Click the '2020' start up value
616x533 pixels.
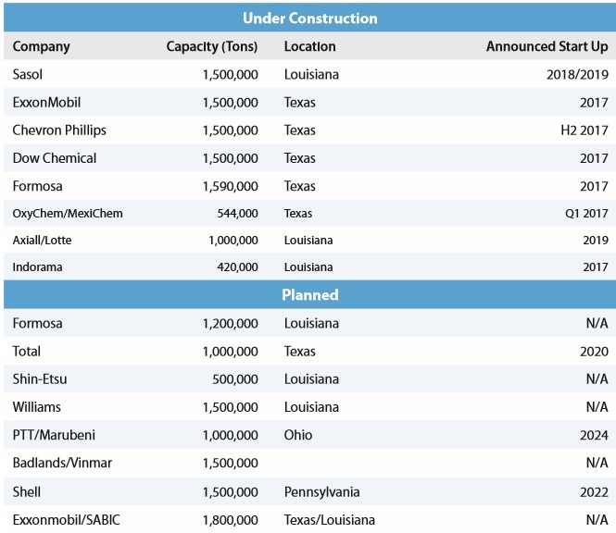[x=595, y=352]
